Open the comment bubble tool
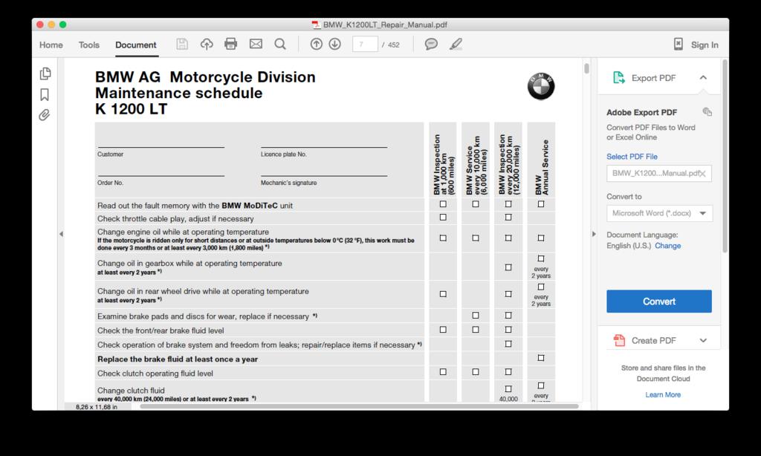The image size is (761, 456). point(431,45)
